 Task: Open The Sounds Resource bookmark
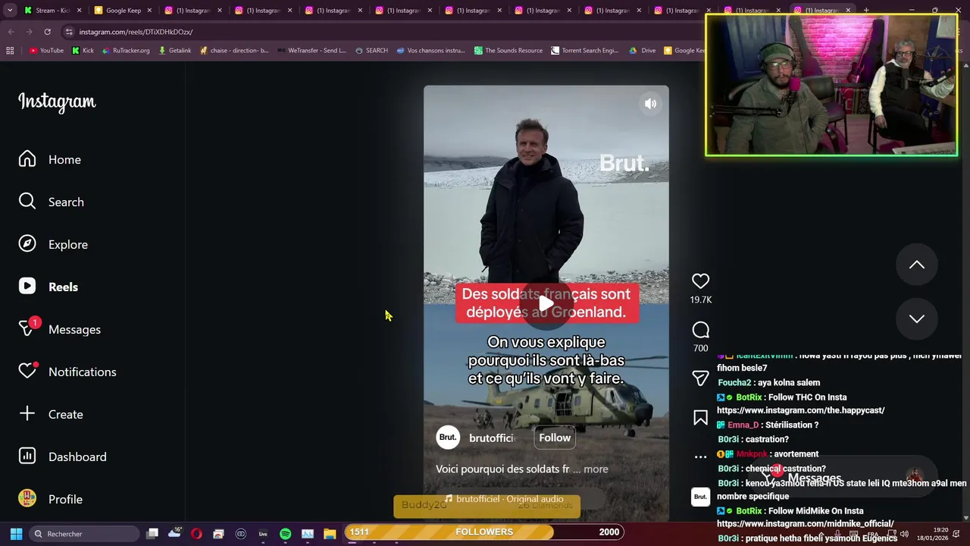pos(508,51)
